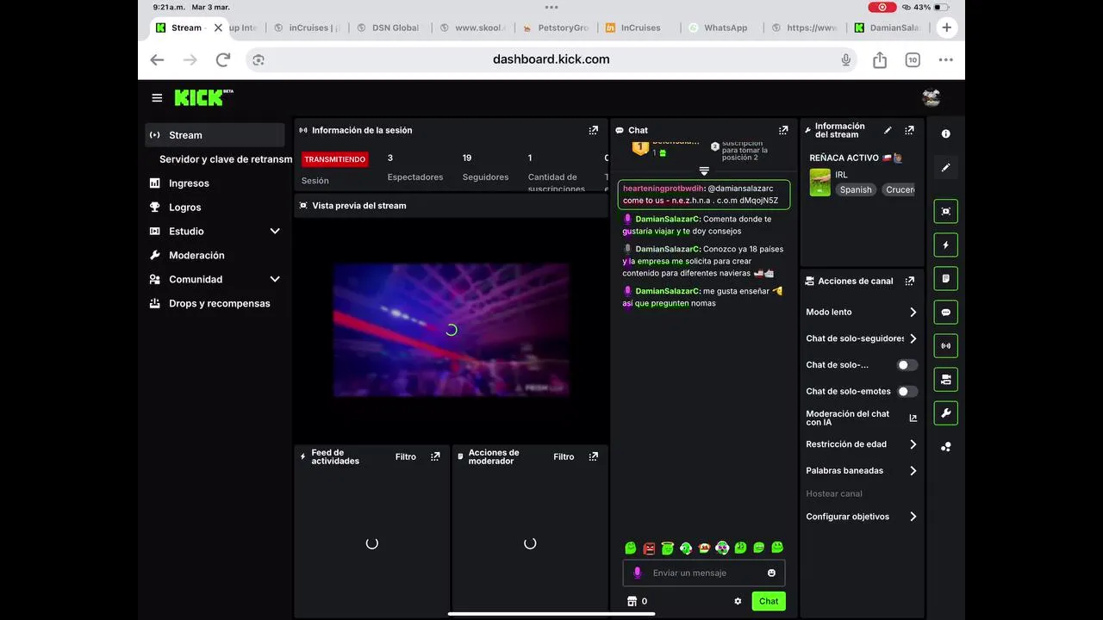Reload the page in the browser
Viewport: 1103px width, 620px height.
click(223, 59)
